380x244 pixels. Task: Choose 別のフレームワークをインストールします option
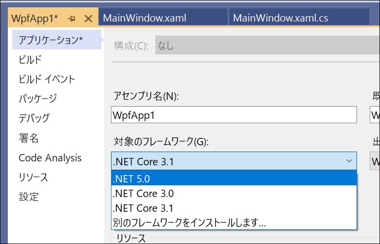tap(234, 222)
